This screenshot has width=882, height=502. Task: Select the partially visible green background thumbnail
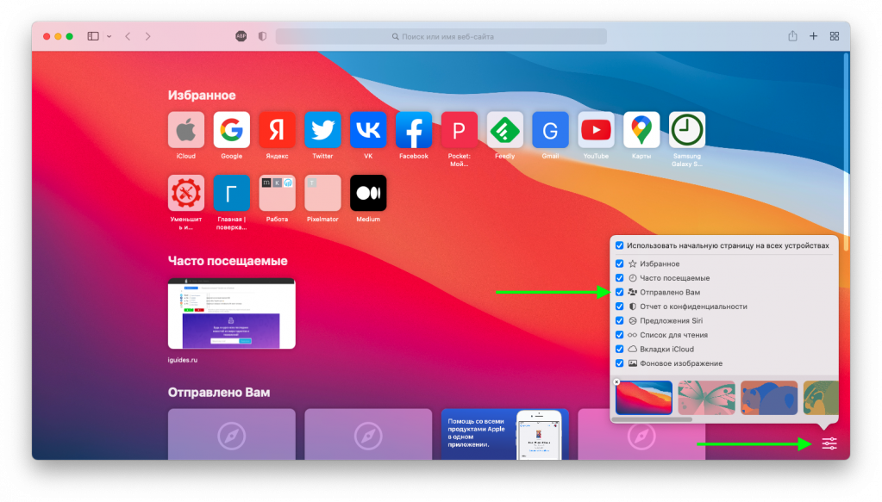point(820,398)
